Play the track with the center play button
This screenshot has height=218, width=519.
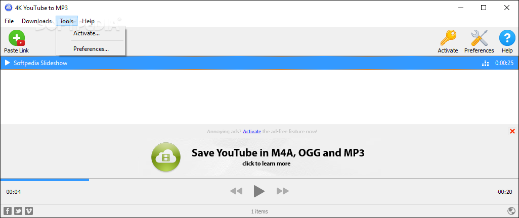tap(259, 191)
